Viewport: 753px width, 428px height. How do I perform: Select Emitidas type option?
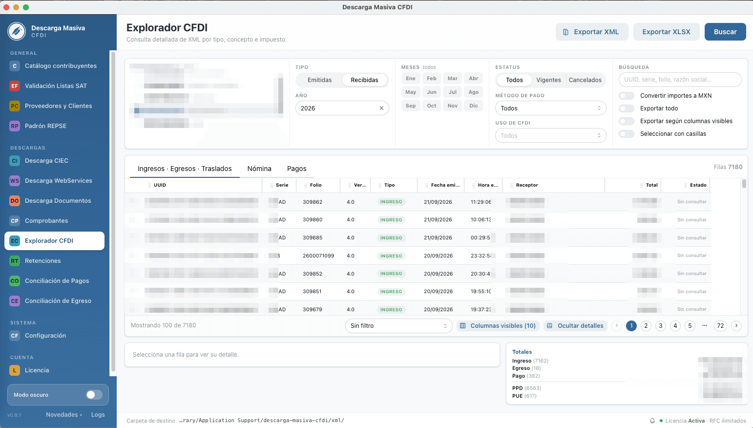pyautogui.click(x=320, y=80)
